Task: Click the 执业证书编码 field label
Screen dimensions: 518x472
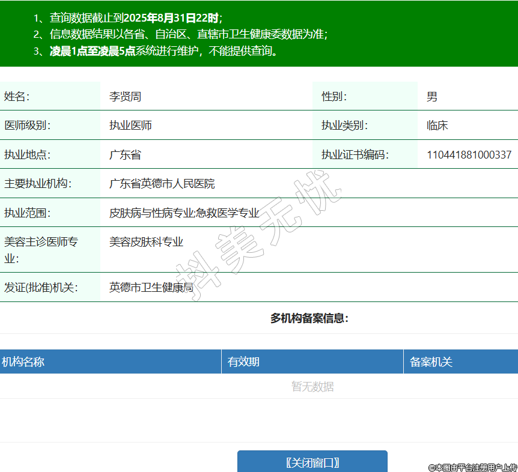Action: [x=355, y=155]
